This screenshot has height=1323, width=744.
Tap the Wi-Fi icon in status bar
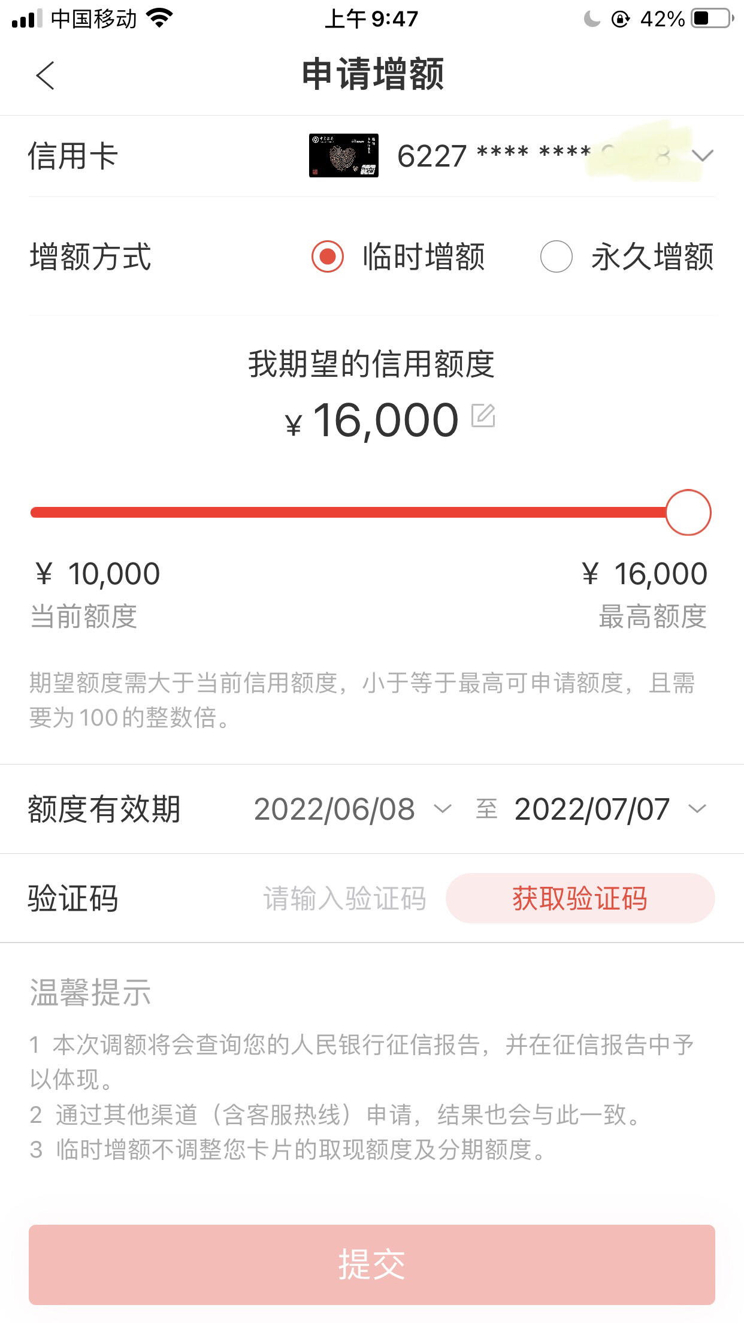point(159,19)
